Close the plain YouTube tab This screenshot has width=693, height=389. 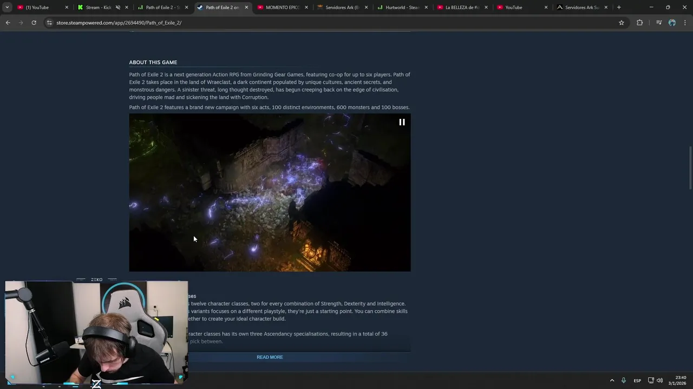pyautogui.click(x=546, y=8)
